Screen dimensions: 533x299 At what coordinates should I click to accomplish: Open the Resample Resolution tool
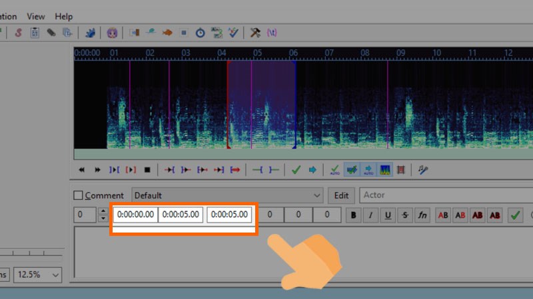(x=184, y=33)
